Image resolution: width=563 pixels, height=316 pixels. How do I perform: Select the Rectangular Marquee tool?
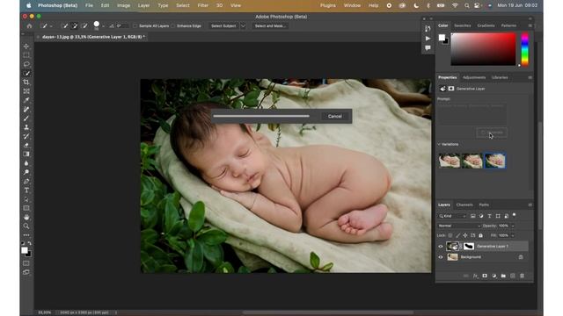26,55
